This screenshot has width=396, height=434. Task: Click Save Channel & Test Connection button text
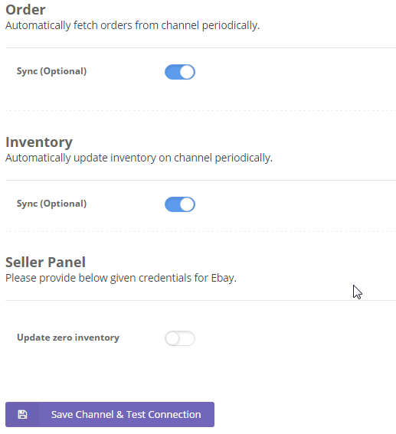[126, 414]
